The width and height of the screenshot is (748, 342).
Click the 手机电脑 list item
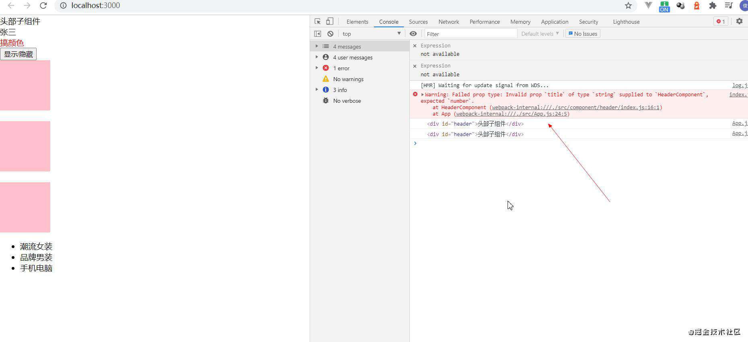tap(36, 268)
